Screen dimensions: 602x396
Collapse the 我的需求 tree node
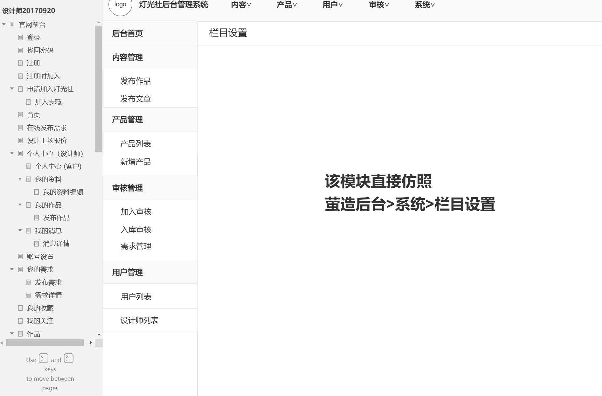[12, 269]
